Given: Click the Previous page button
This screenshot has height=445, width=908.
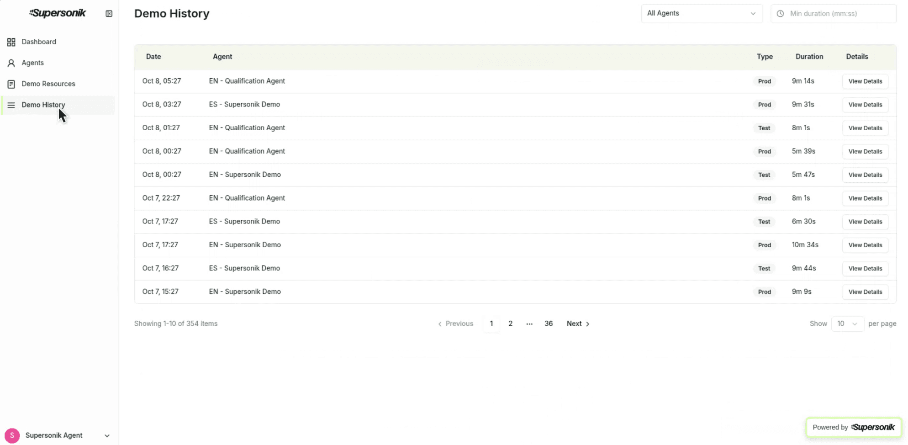Looking at the screenshot, I should coord(455,323).
